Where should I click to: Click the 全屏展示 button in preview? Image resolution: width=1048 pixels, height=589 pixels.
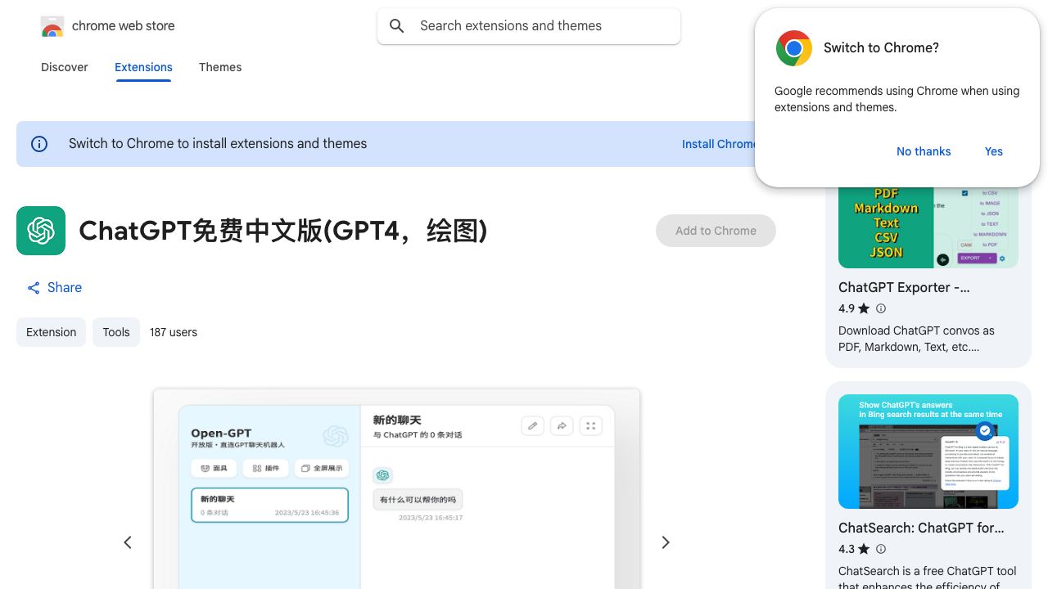tap(321, 468)
